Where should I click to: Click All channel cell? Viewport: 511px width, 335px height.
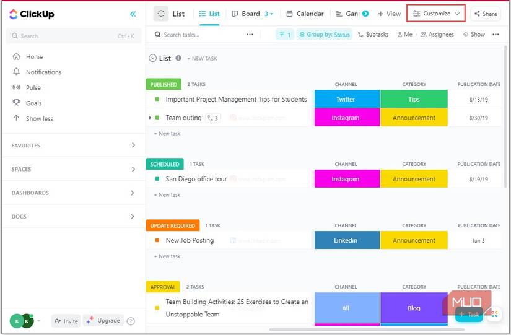pyautogui.click(x=347, y=308)
